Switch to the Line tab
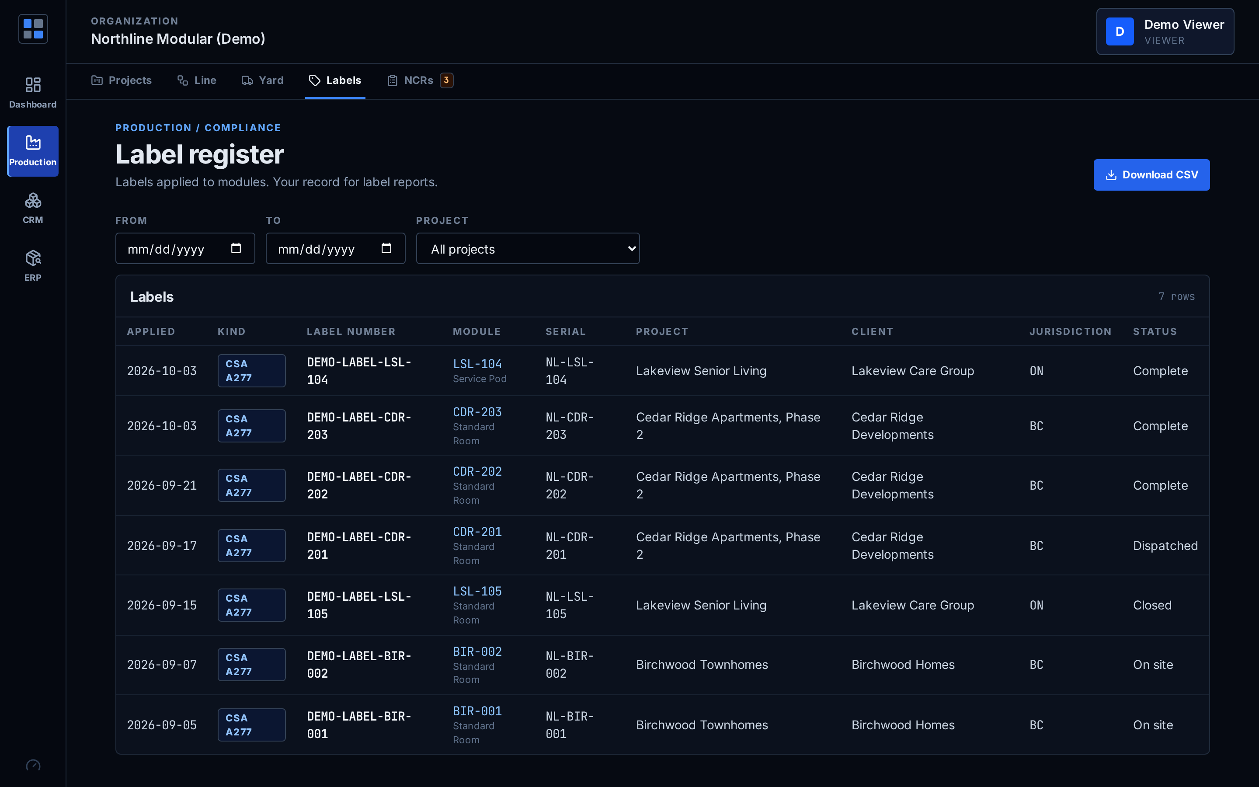This screenshot has height=787, width=1259. [x=197, y=80]
